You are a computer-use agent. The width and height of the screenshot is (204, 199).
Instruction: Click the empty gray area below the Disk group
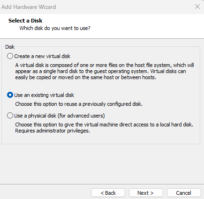point(102,164)
